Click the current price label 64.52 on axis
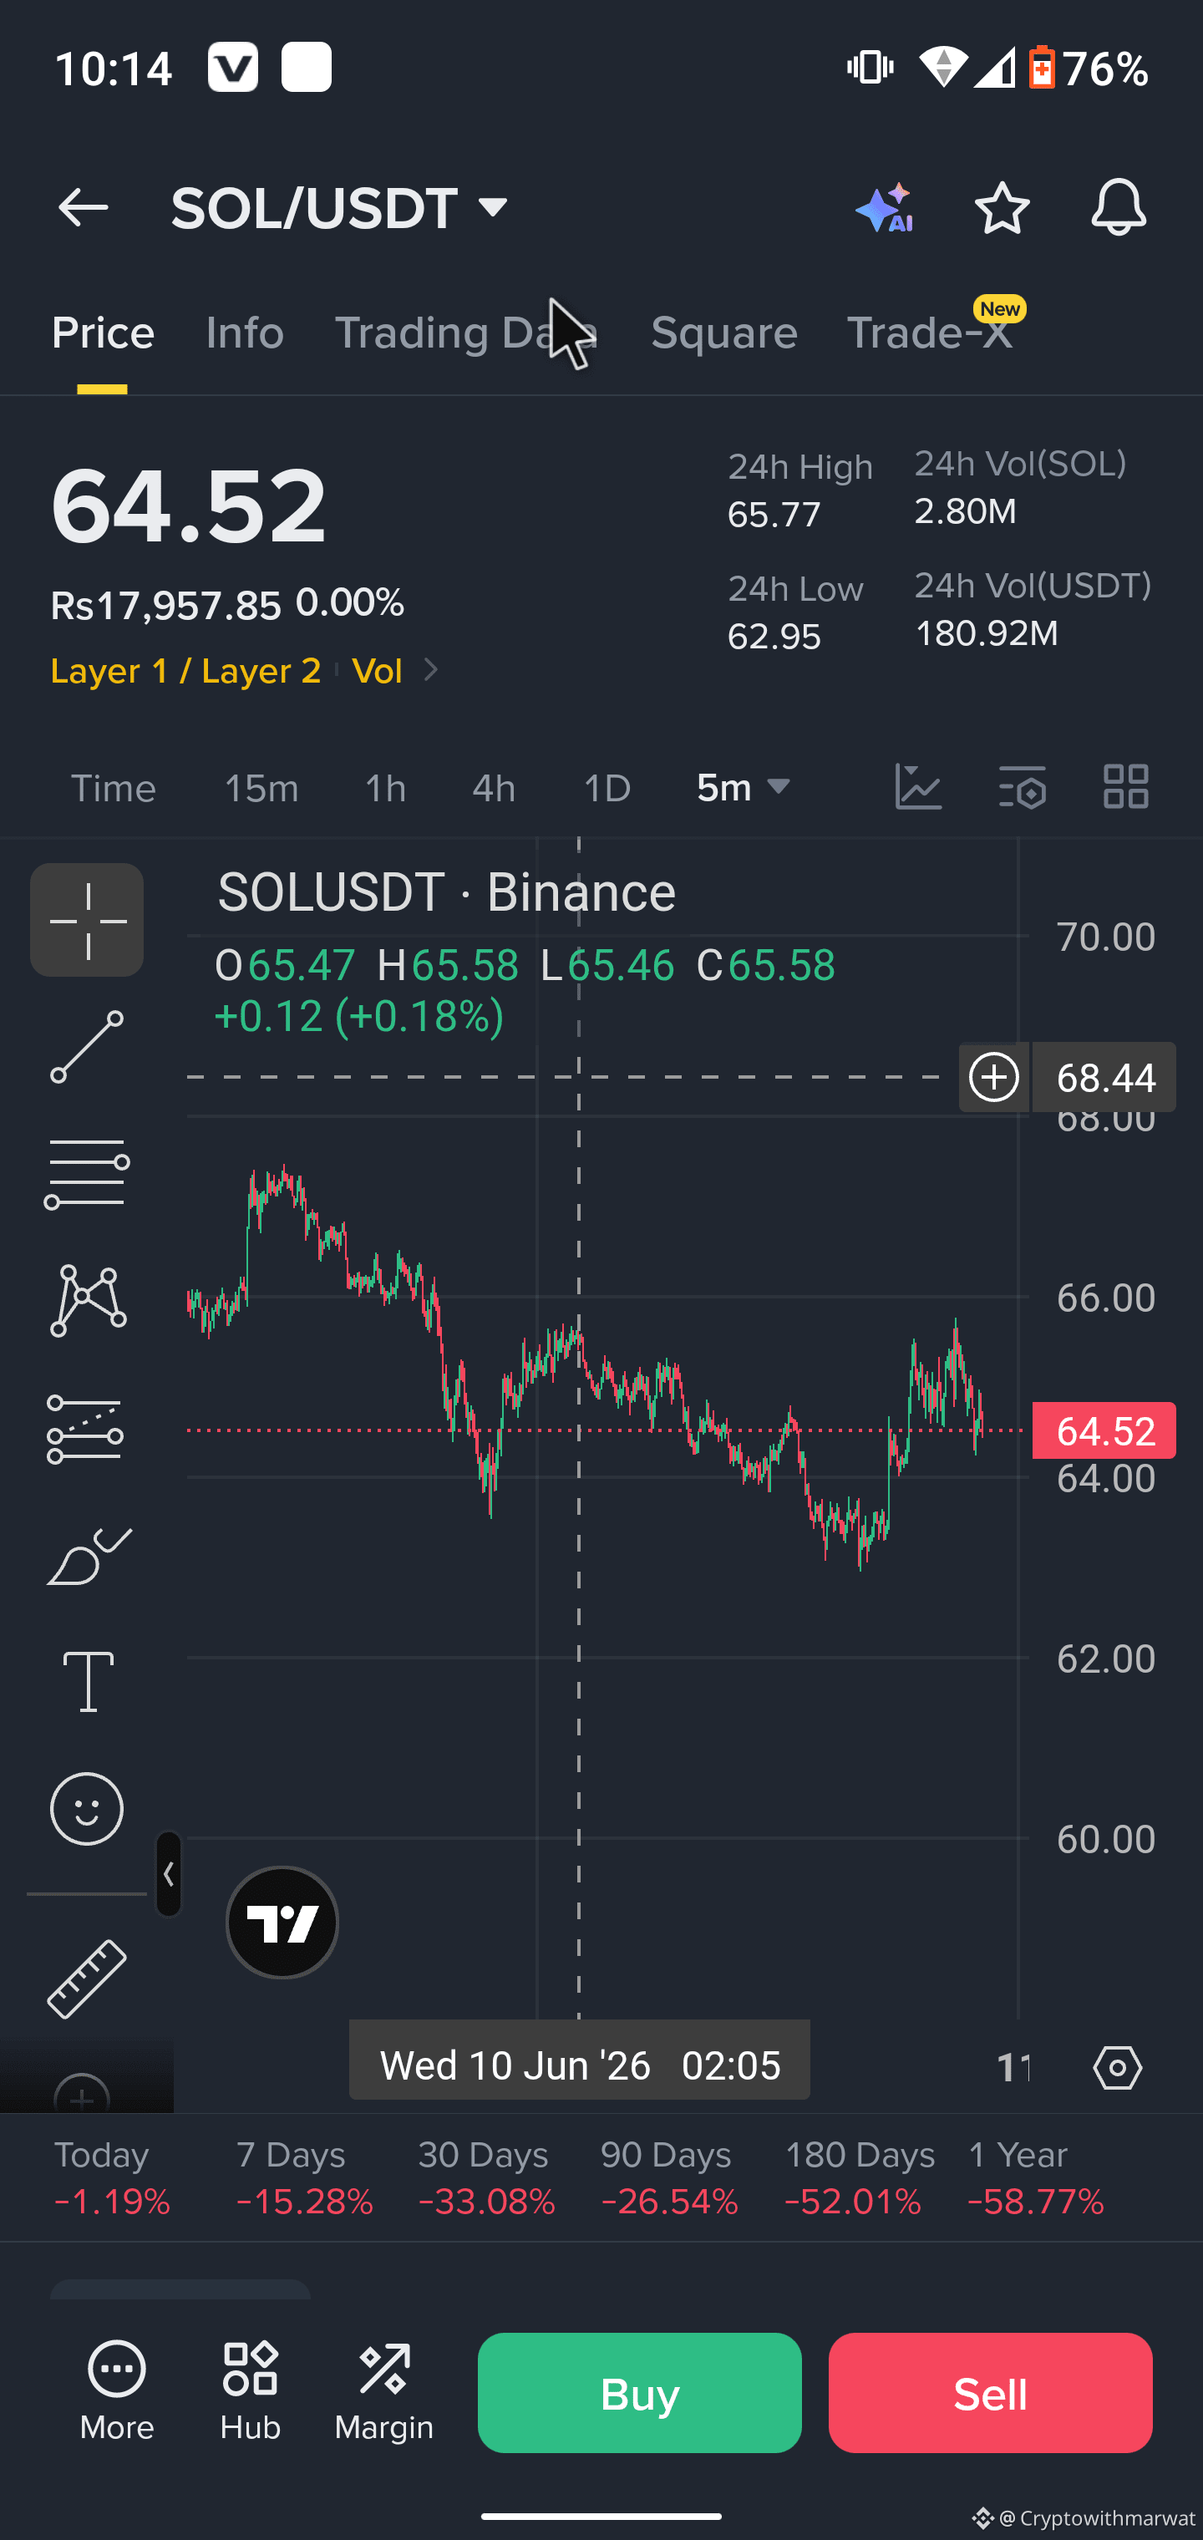The height and width of the screenshot is (2540, 1203). click(1104, 1430)
